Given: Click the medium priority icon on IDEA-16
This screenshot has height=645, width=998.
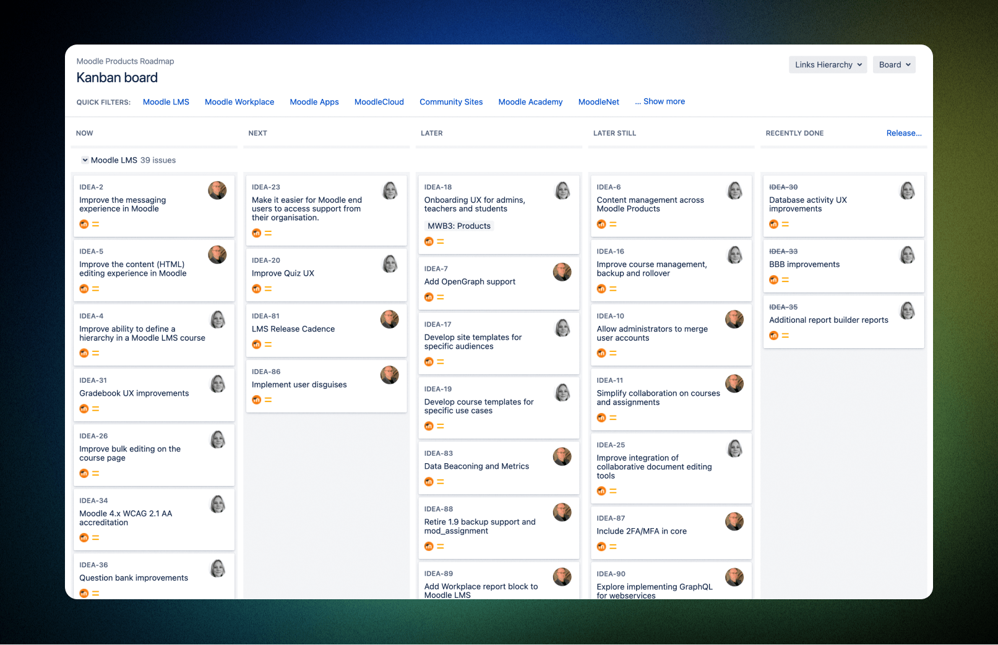Looking at the screenshot, I should 613,289.
